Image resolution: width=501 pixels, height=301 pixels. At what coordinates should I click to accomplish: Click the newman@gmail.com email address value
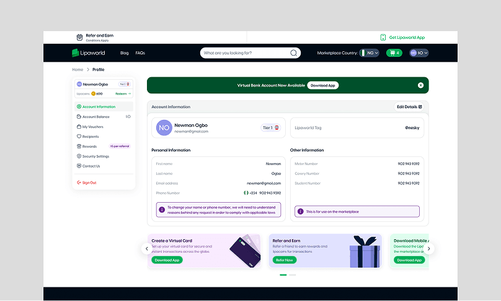tap(264, 183)
